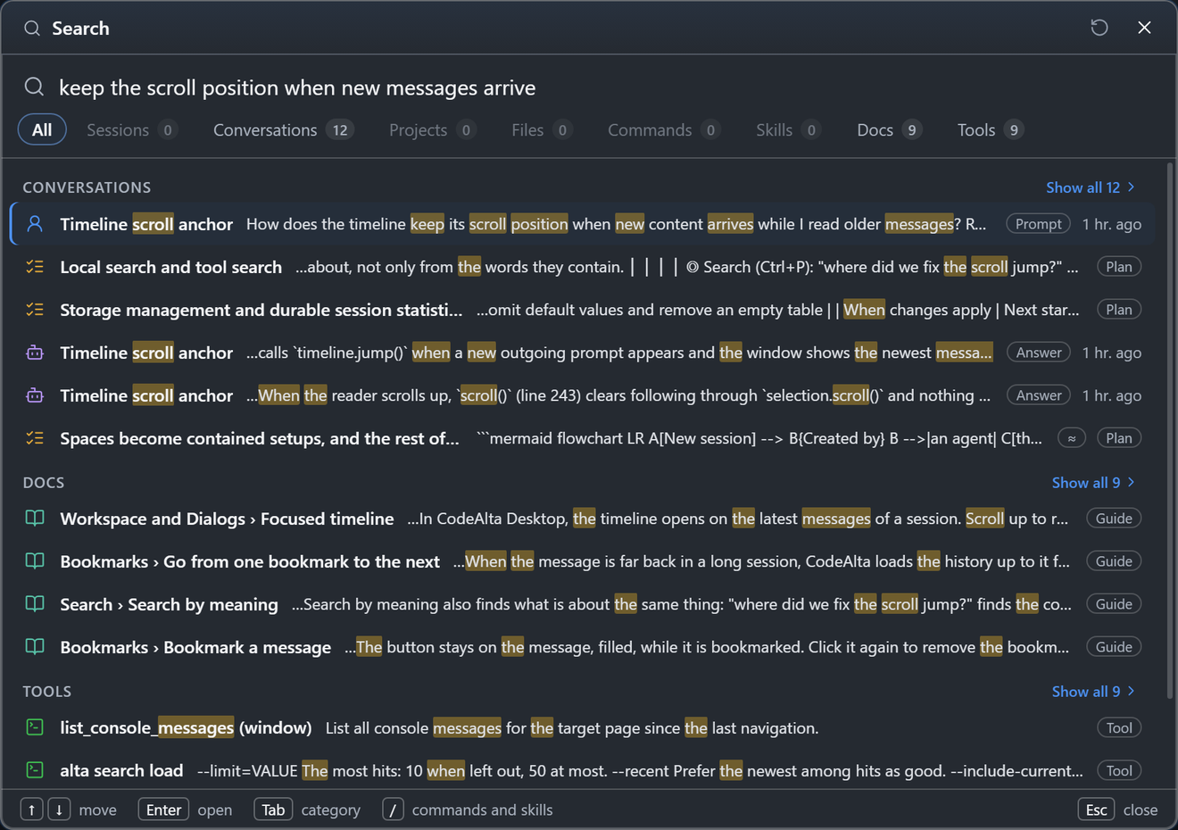Close the Search dialog

point(1144,28)
